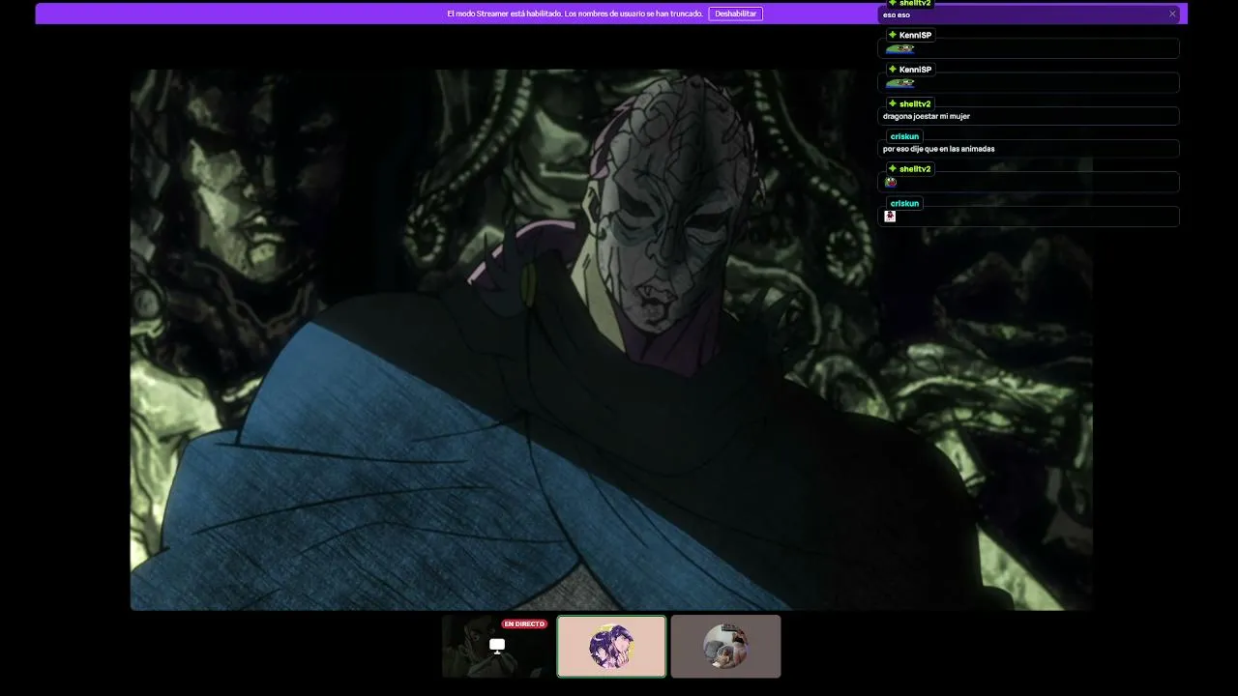
Task: Click the chat message 'dragona joestar mi mujer'
Action: [927, 116]
